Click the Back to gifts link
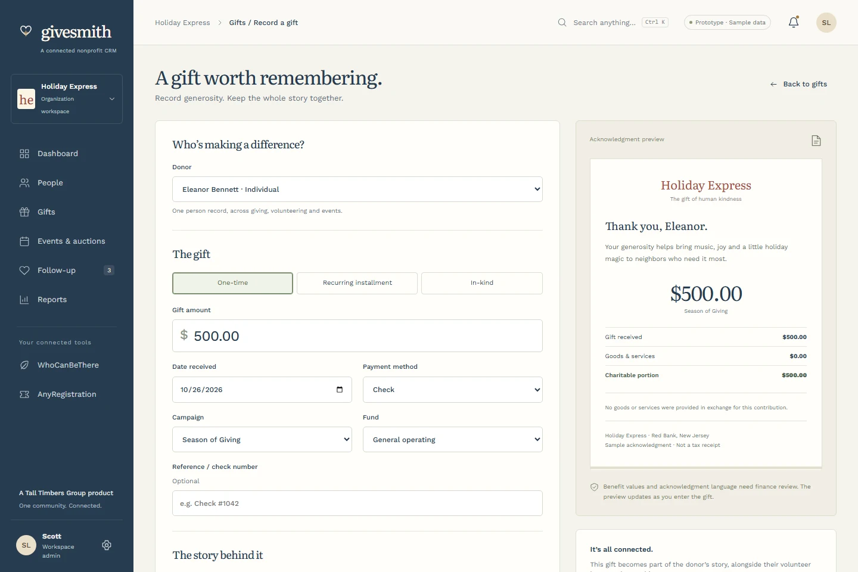This screenshot has width=858, height=572. tap(798, 84)
